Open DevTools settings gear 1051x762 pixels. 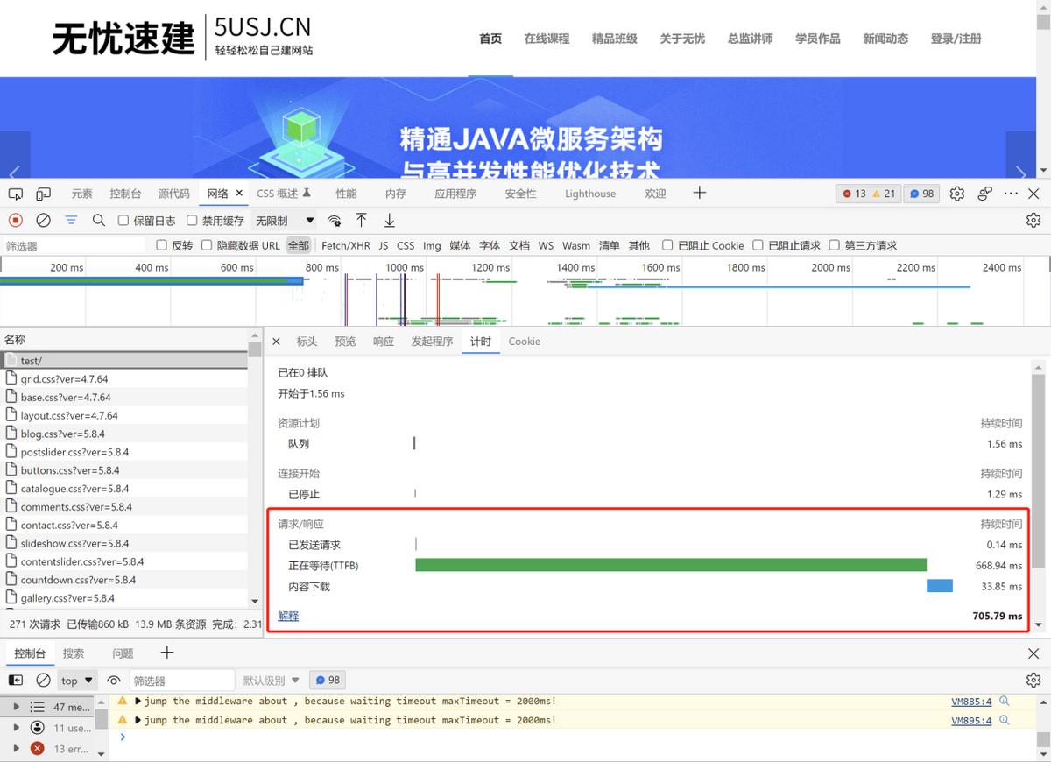click(x=956, y=194)
